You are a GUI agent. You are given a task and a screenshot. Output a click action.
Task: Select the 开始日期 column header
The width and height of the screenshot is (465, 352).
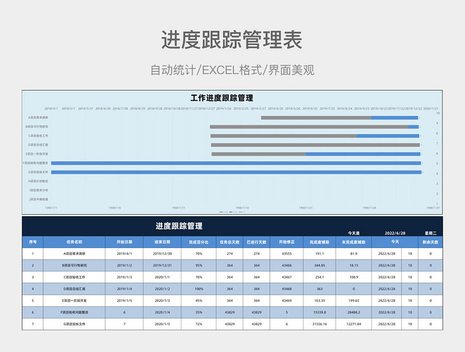click(x=124, y=242)
